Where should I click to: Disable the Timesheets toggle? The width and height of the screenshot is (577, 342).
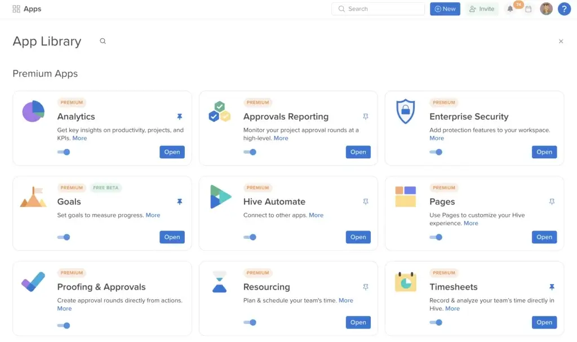(436, 322)
